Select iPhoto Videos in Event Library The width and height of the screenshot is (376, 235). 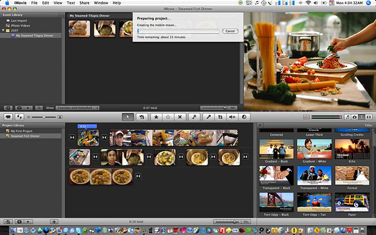[x=20, y=25]
